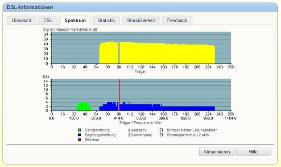281x167 pixels.
Task: Open the Statistik tab
Action: pos(107,20)
